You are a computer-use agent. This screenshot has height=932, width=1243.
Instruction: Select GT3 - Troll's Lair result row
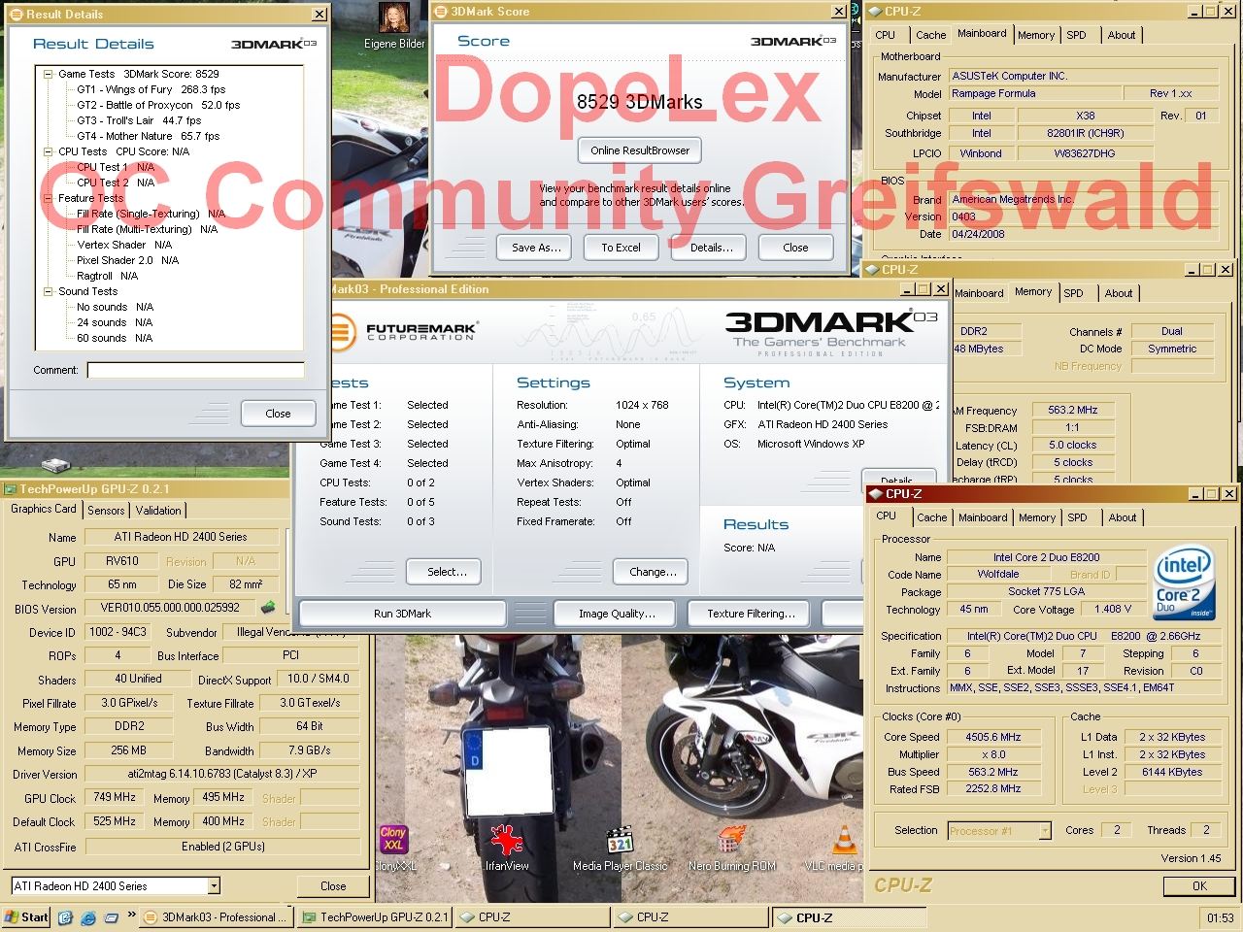(x=139, y=120)
